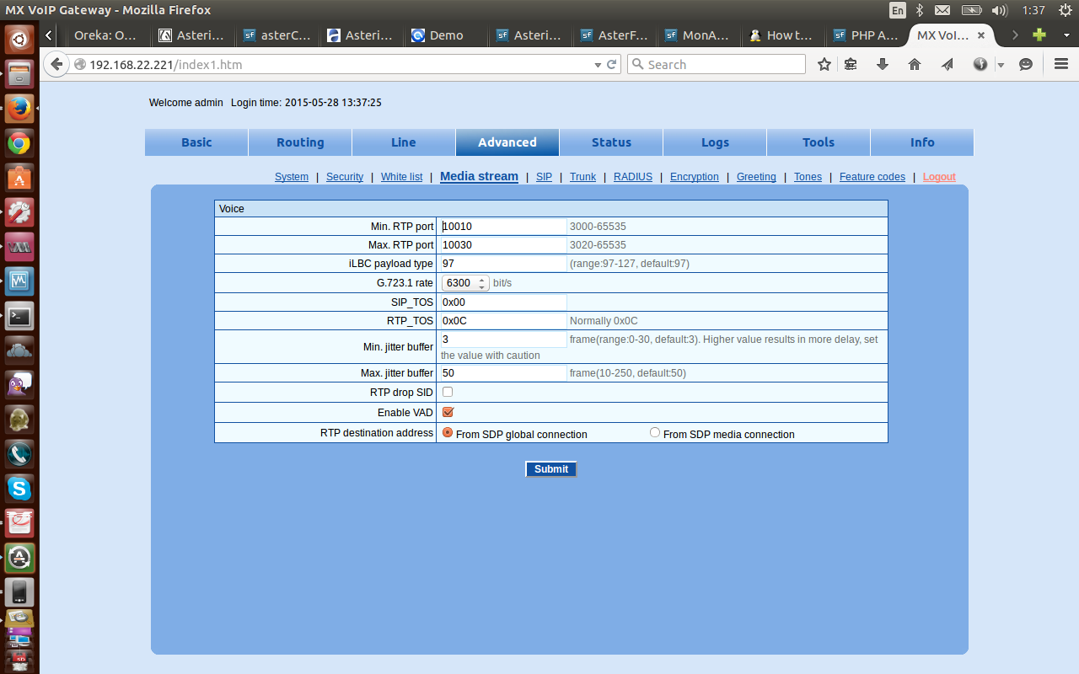Click the browser back arrow button
Image resolution: width=1079 pixels, height=674 pixels.
click(56, 64)
